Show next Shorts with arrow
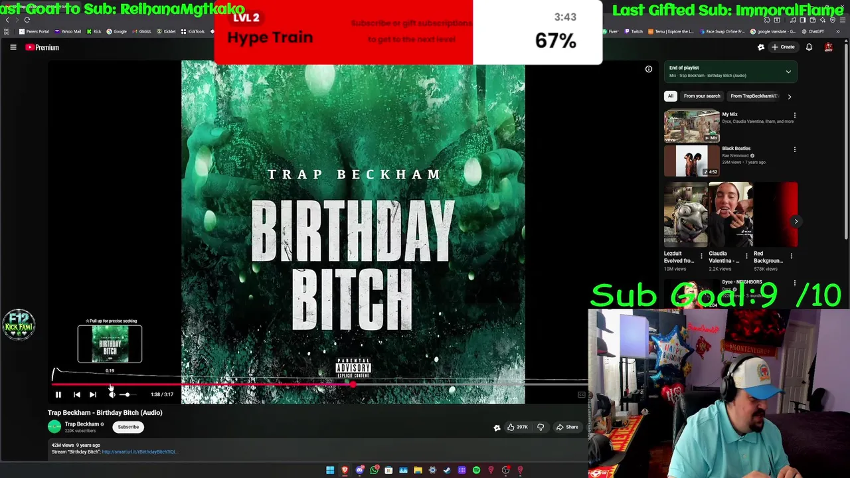Viewport: 850px width, 478px height. (796, 222)
